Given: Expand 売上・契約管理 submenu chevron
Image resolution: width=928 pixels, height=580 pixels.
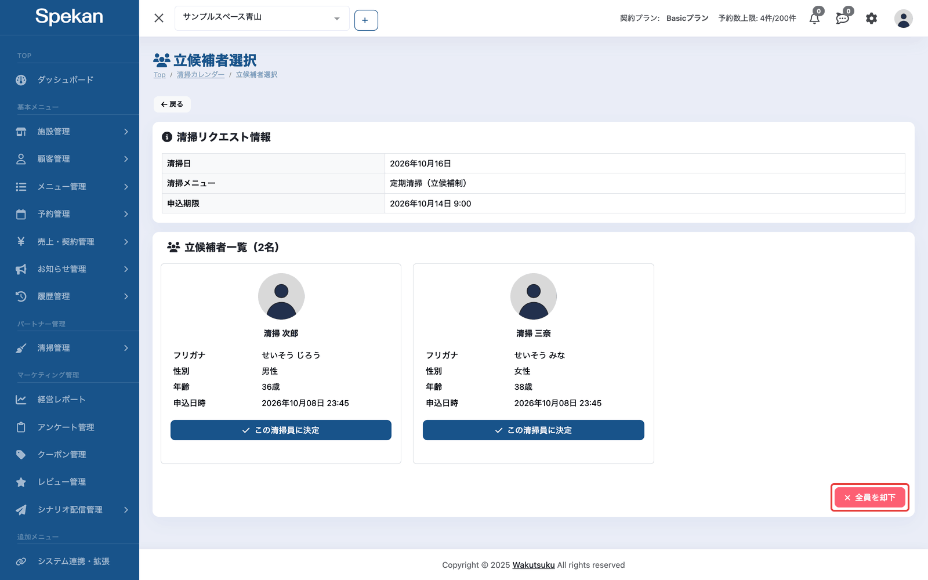Looking at the screenshot, I should tap(126, 241).
